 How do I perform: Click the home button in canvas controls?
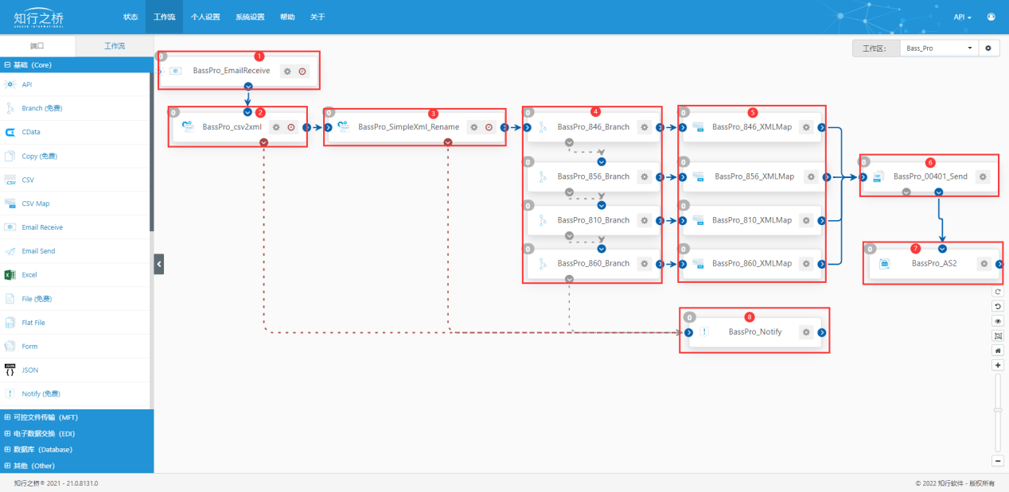[x=998, y=350]
